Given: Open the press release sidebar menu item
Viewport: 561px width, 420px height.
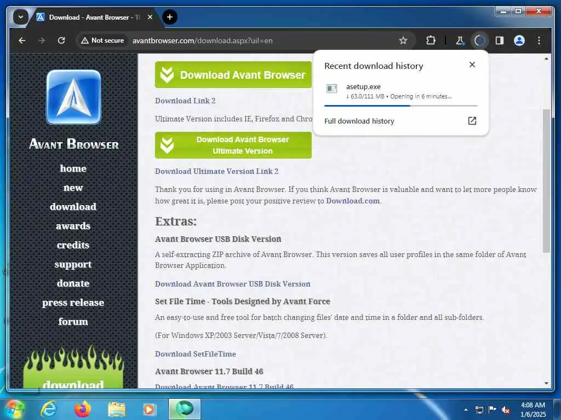Looking at the screenshot, I should [x=73, y=302].
